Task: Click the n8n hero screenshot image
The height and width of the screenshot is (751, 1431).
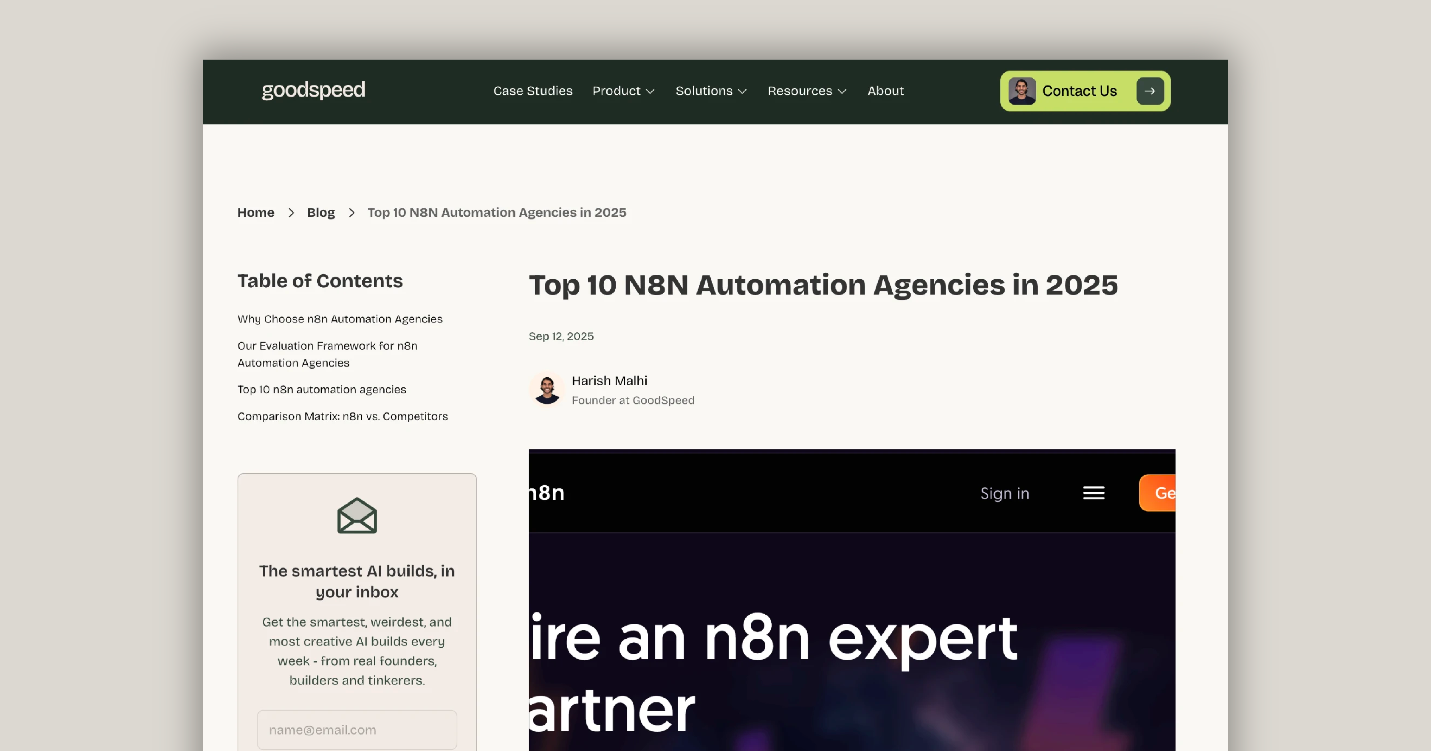Action: point(852,600)
